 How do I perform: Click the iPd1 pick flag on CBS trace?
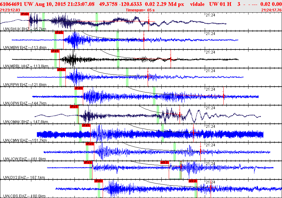99,181
